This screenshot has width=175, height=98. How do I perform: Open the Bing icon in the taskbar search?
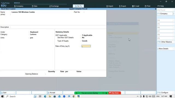point(35,96)
